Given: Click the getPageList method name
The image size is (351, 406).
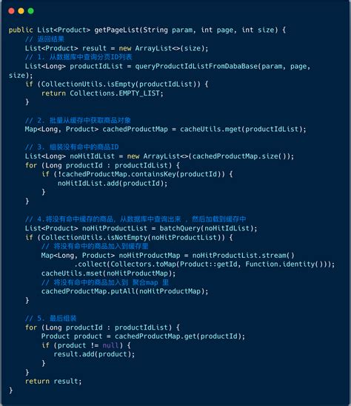Looking at the screenshot, I should [x=117, y=30].
